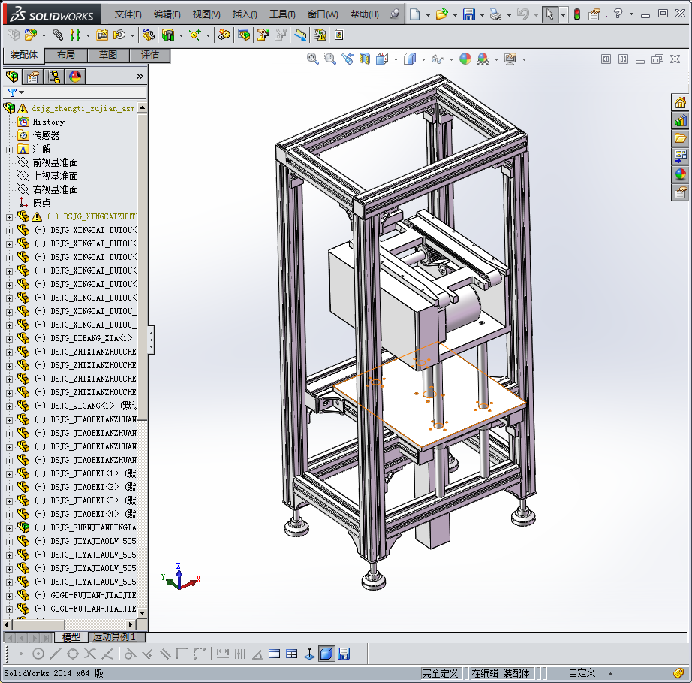The height and width of the screenshot is (683, 692).
Task: Select the Linear Component Pattern icon
Action: [76, 35]
